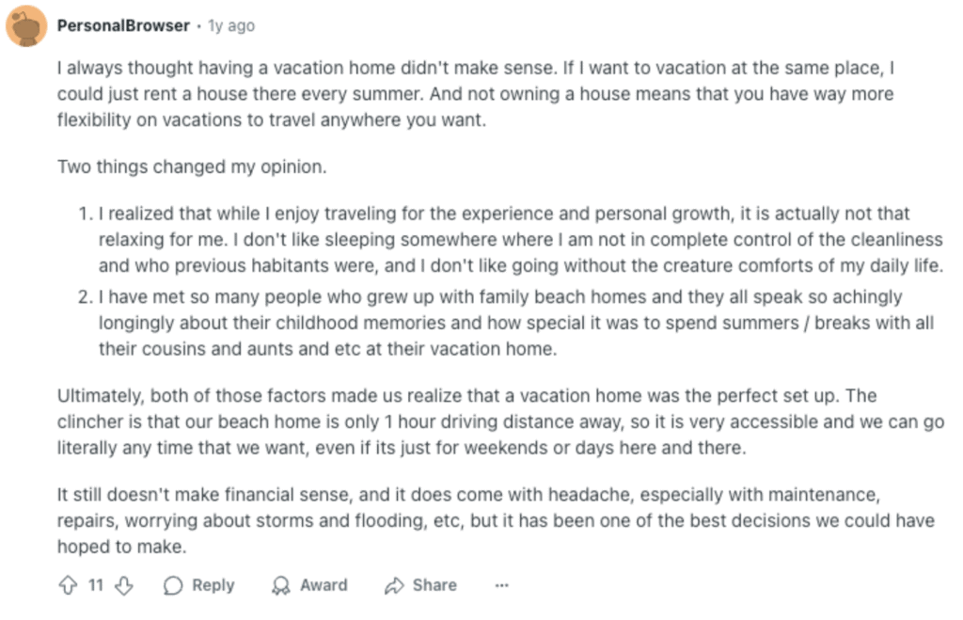
Task: Click the final paragraph about financial sense
Action: click(496, 520)
